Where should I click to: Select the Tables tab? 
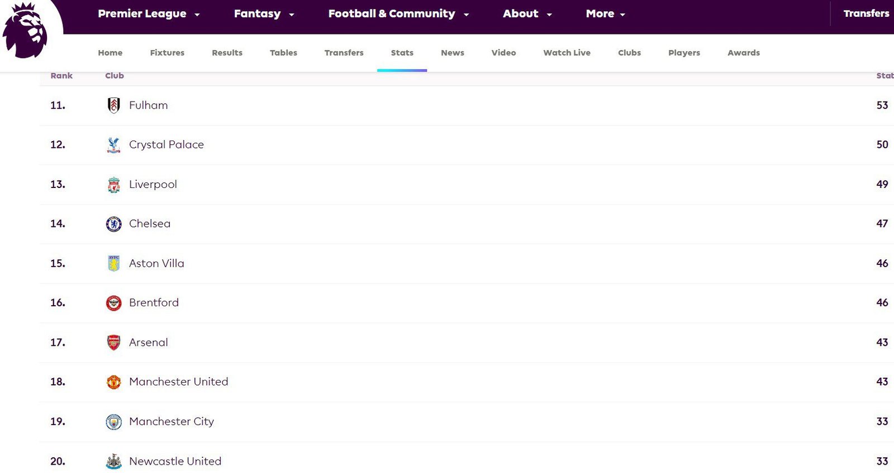(x=283, y=52)
